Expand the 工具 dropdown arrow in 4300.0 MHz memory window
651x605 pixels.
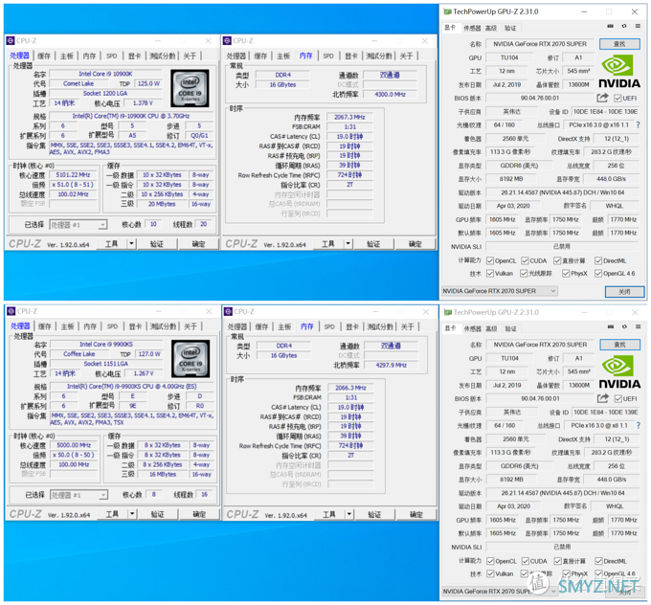(x=348, y=244)
